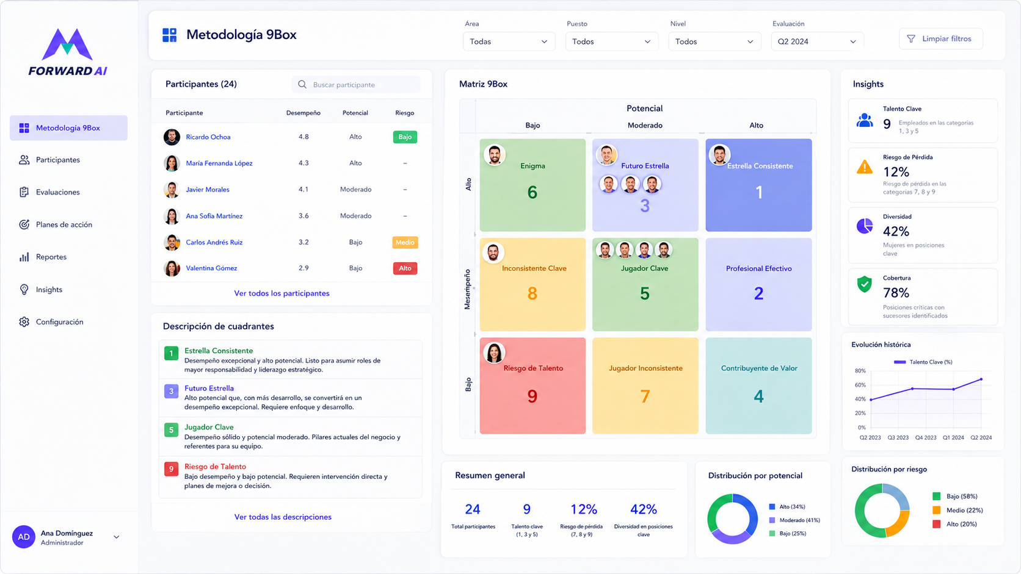The height and width of the screenshot is (574, 1021).
Task: Click the Diversidad pie chart icon
Action: (x=865, y=226)
